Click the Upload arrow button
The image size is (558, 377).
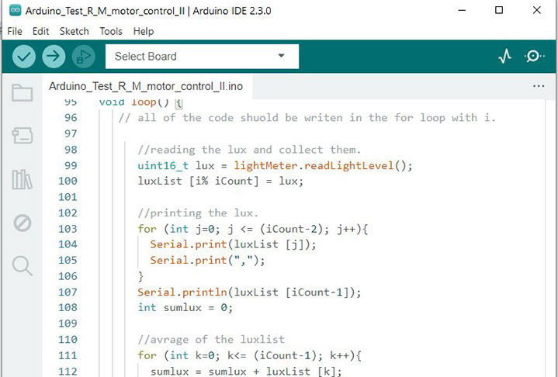pos(53,56)
